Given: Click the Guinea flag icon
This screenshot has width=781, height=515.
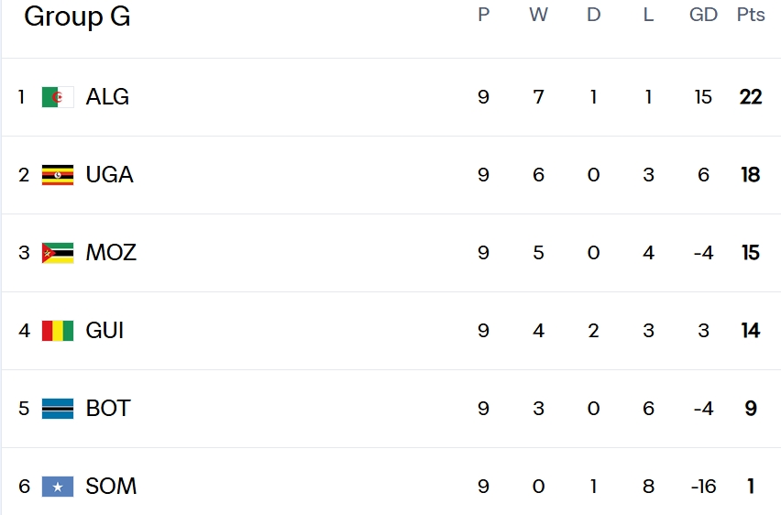Looking at the screenshot, I should [x=58, y=331].
